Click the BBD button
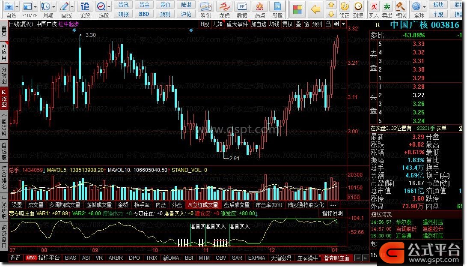This screenshot has width=467, height=267. coord(144,14)
